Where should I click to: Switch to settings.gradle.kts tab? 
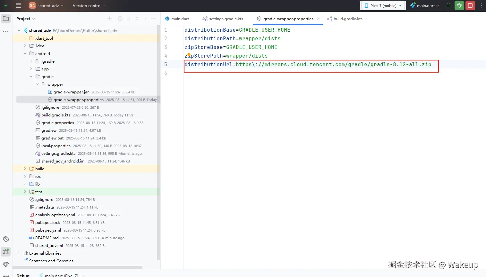click(x=223, y=19)
